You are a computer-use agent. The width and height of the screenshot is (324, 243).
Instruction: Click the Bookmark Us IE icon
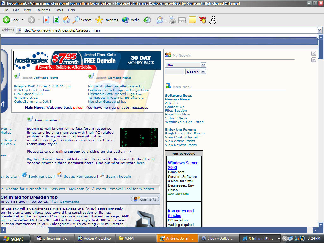[24, 175]
